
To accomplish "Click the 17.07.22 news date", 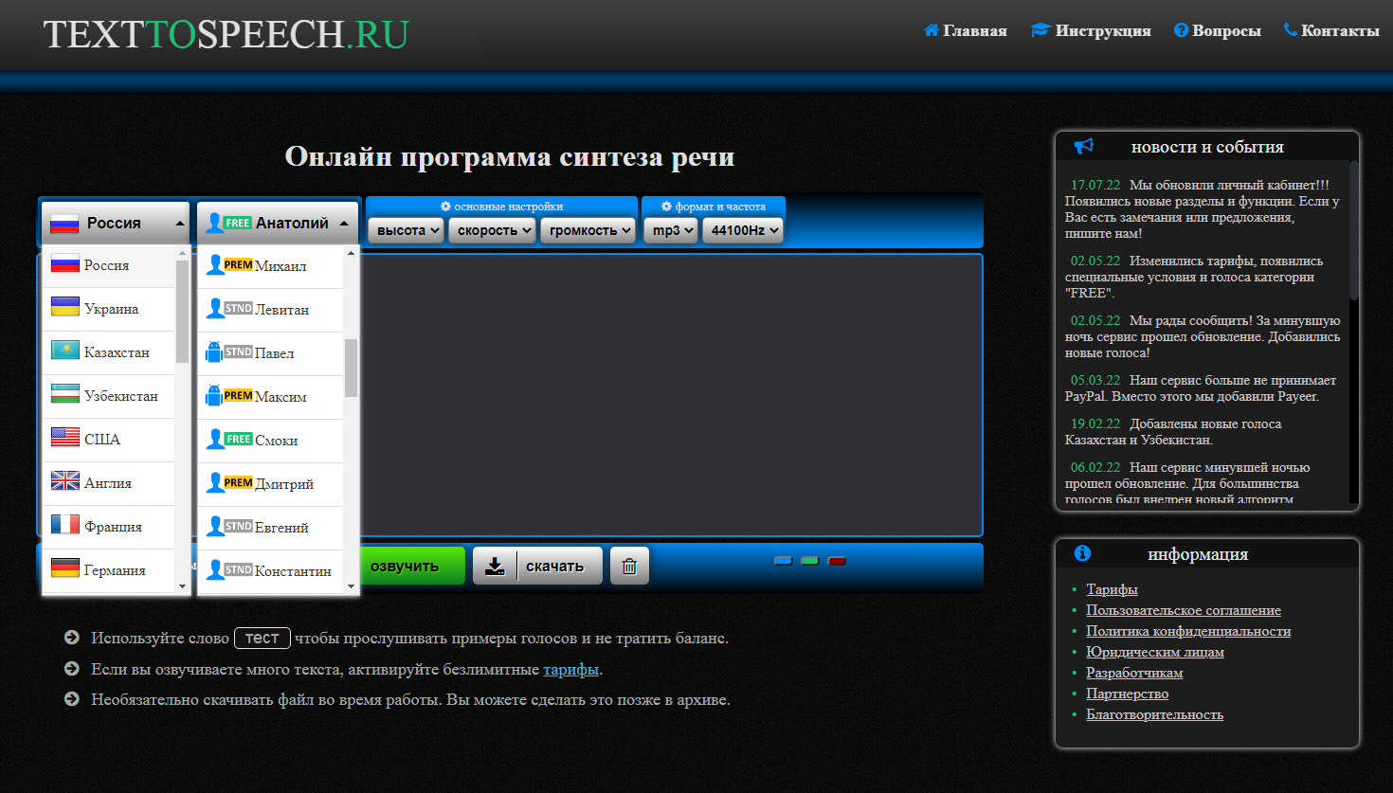I will (x=1095, y=185).
